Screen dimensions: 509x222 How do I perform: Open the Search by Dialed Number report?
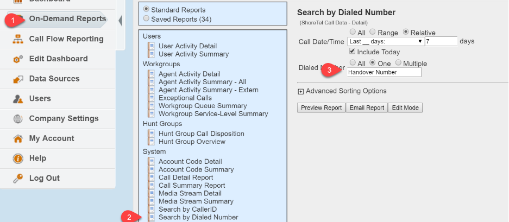click(x=198, y=217)
